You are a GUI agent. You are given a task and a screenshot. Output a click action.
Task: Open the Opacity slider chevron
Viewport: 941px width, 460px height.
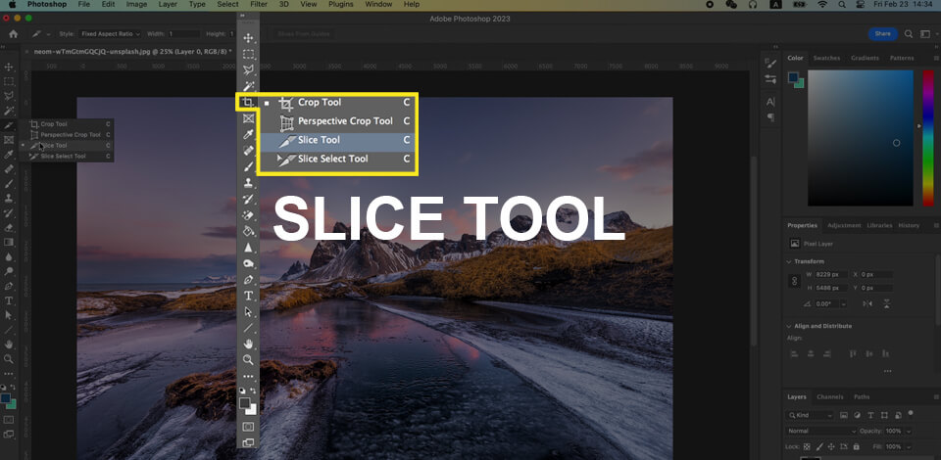909,432
